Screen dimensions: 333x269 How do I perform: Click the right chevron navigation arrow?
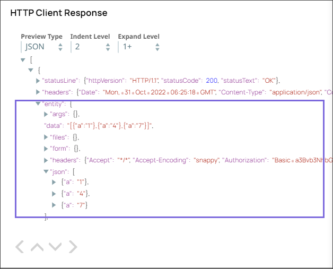[73, 246]
